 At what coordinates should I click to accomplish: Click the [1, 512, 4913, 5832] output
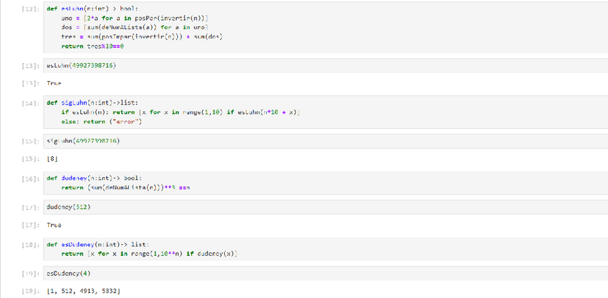tap(82, 289)
